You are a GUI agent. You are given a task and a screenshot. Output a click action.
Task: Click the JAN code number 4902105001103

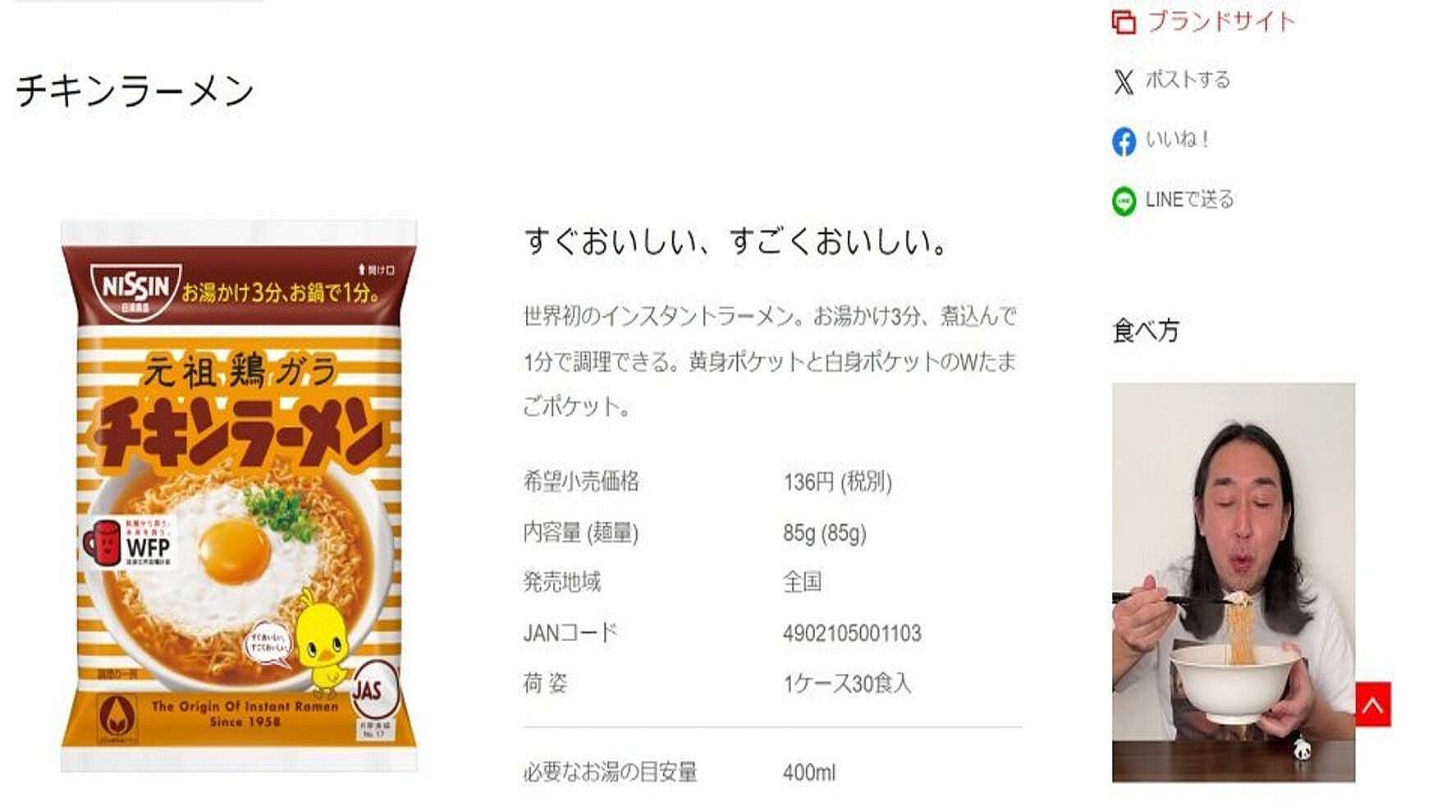click(x=852, y=633)
